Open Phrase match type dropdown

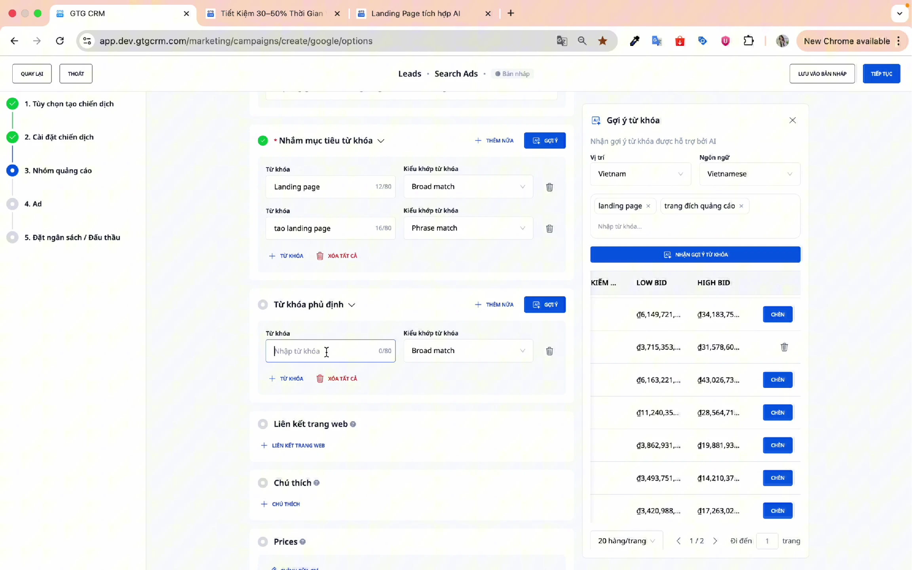468,228
